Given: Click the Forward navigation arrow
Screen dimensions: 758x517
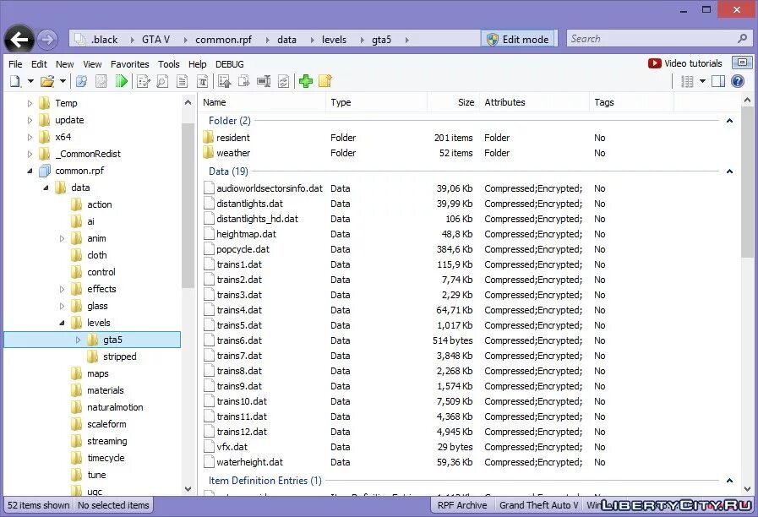Looking at the screenshot, I should coord(46,40).
